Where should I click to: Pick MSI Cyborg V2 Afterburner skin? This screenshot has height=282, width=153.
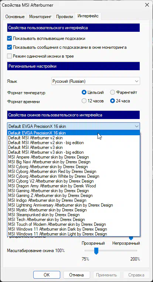pos(74,181)
